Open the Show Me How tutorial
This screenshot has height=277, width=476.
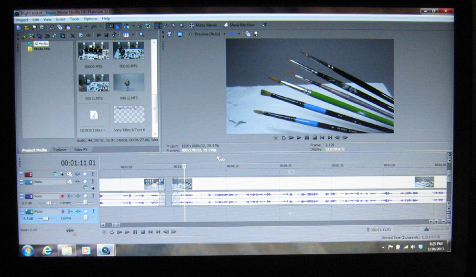click(239, 25)
